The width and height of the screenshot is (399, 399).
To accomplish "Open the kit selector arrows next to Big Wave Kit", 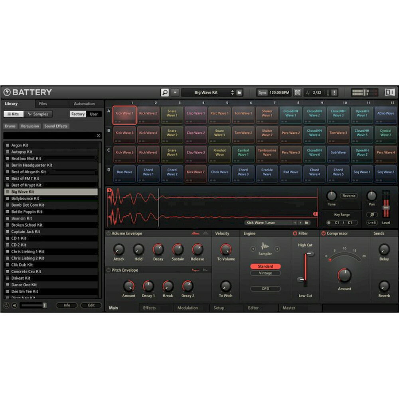I will pos(233,93).
